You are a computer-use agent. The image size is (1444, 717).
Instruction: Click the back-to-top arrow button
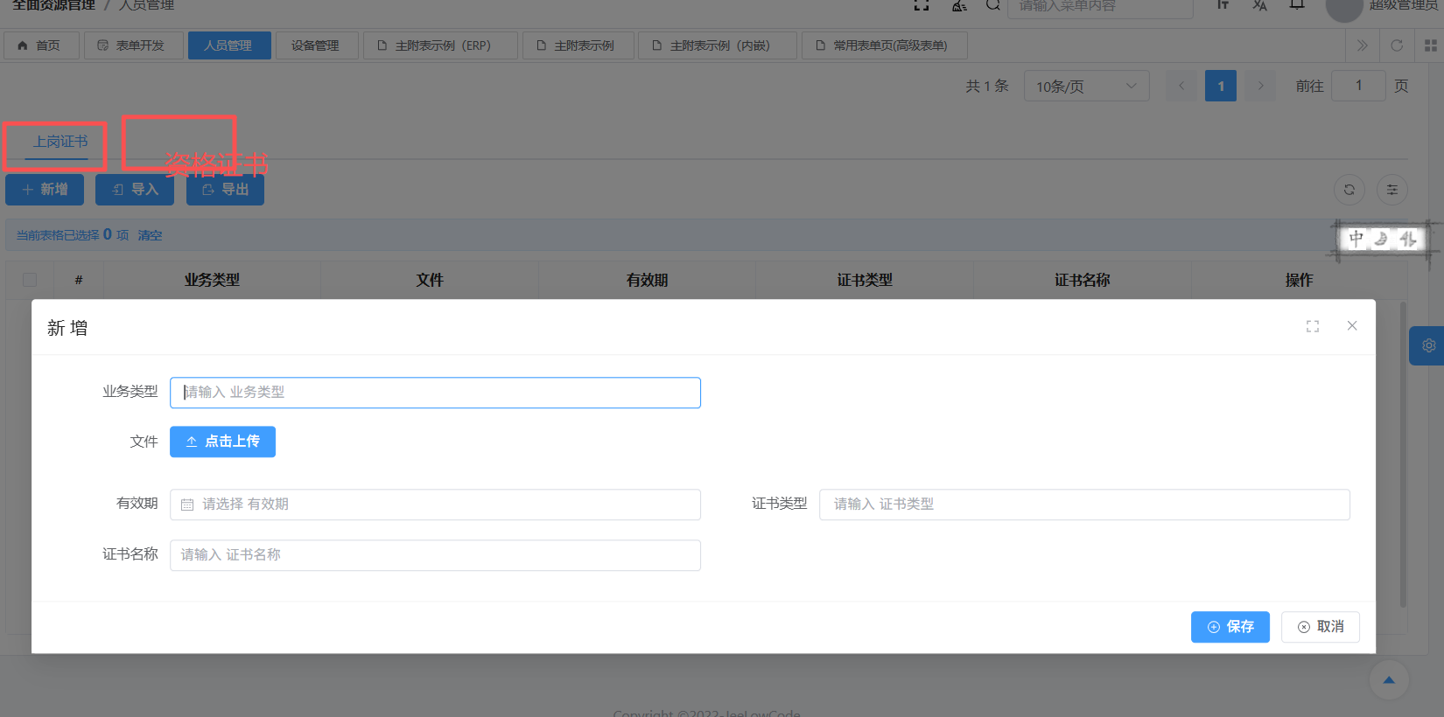coord(1388,680)
